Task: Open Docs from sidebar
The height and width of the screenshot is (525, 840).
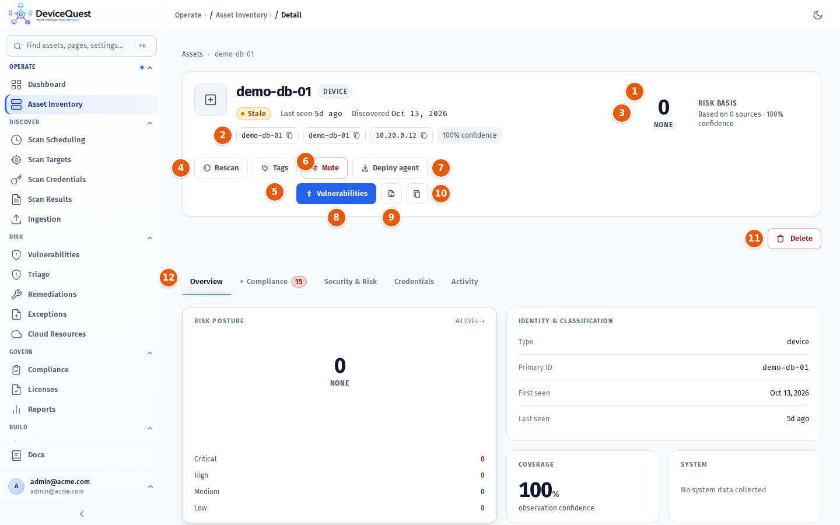Action: pyautogui.click(x=81, y=455)
